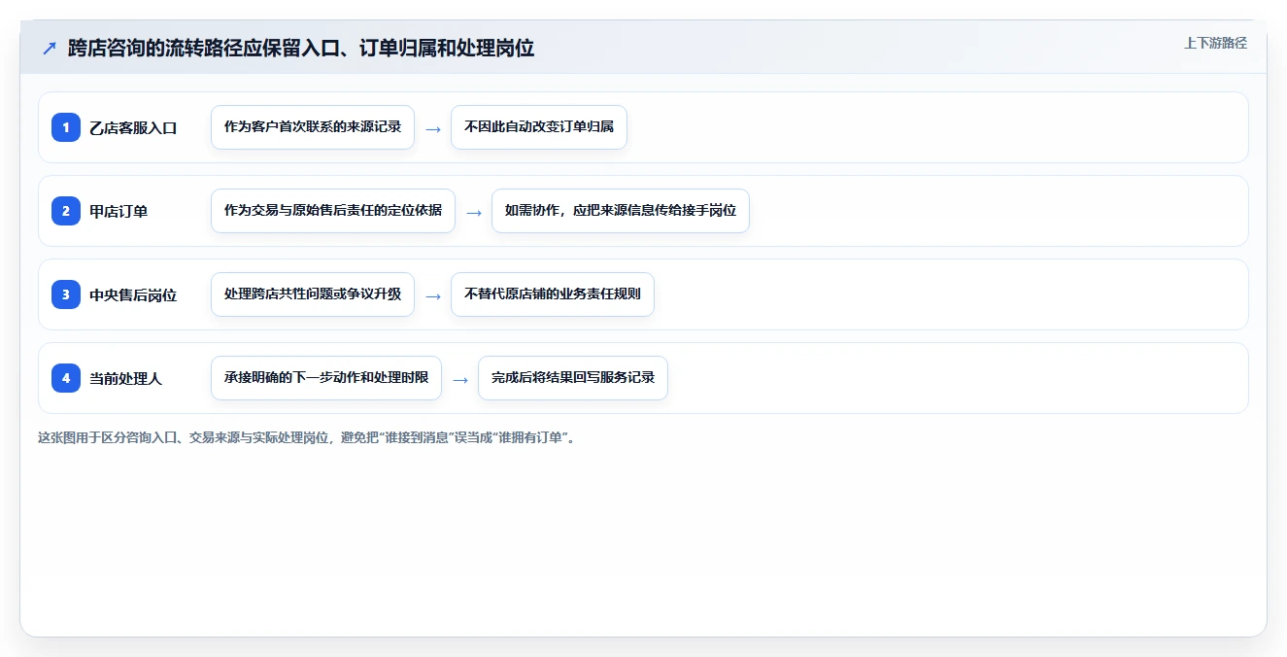The height and width of the screenshot is (657, 1287).
Task: Click the 不因此自动改变订单归属 box
Action: point(539,127)
